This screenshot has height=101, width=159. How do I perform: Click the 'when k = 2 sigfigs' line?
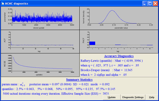[104, 75]
